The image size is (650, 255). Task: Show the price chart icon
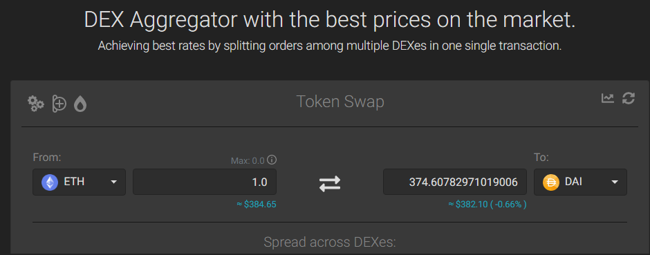tap(608, 98)
